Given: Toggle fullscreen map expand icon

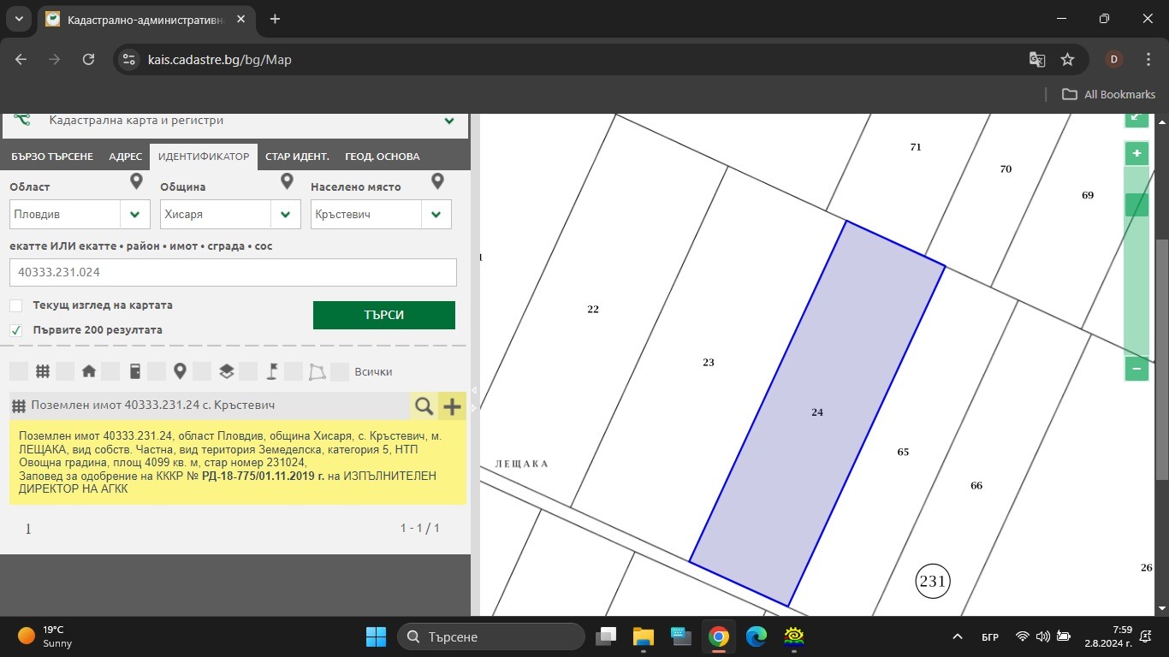Looking at the screenshot, I should [1136, 117].
